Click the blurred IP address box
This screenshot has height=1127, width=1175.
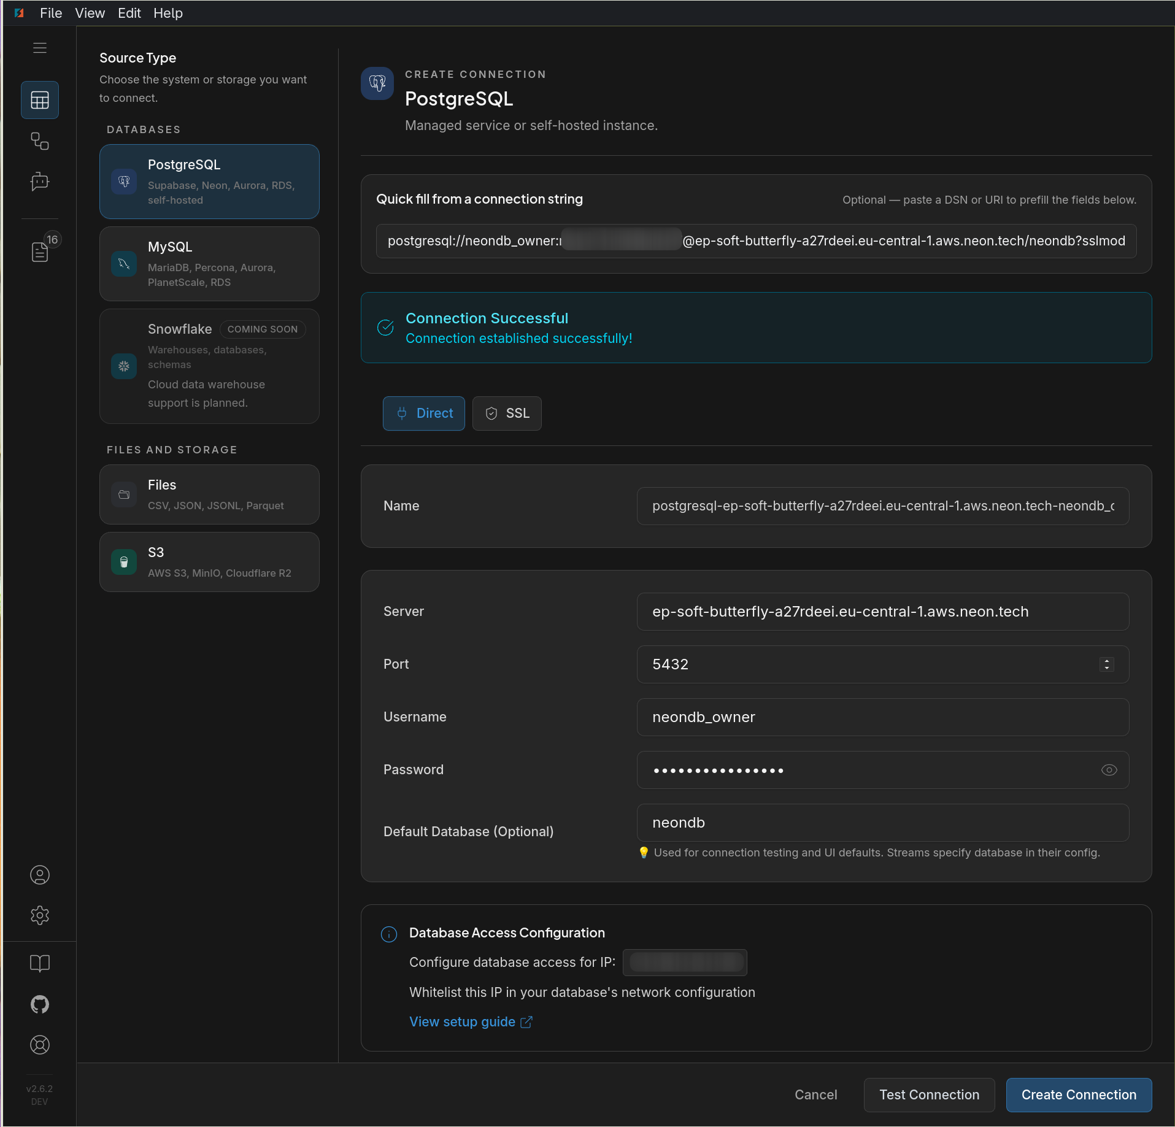tap(685, 963)
